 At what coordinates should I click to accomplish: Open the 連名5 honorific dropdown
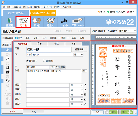77,104
